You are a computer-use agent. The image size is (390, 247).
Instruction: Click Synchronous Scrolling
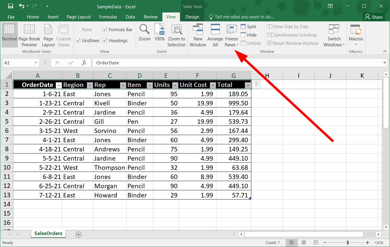[291, 35]
